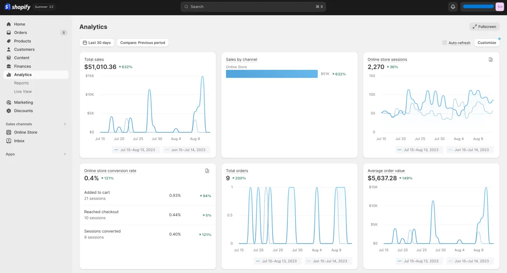Click the Customize button
Viewport: 507px width, 273px height.
click(x=487, y=43)
